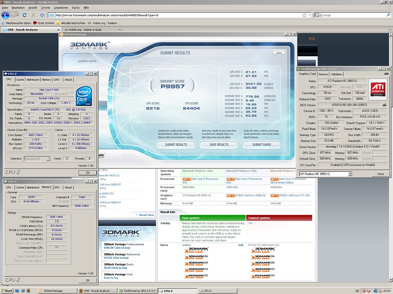This screenshot has width=393, height=294.
Task: Open the Chronik menu
Action: [x=45, y=8]
